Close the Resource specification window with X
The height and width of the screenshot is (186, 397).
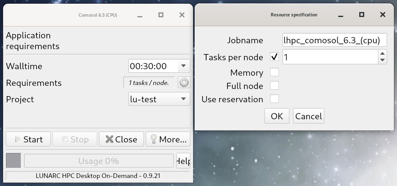[383, 15]
